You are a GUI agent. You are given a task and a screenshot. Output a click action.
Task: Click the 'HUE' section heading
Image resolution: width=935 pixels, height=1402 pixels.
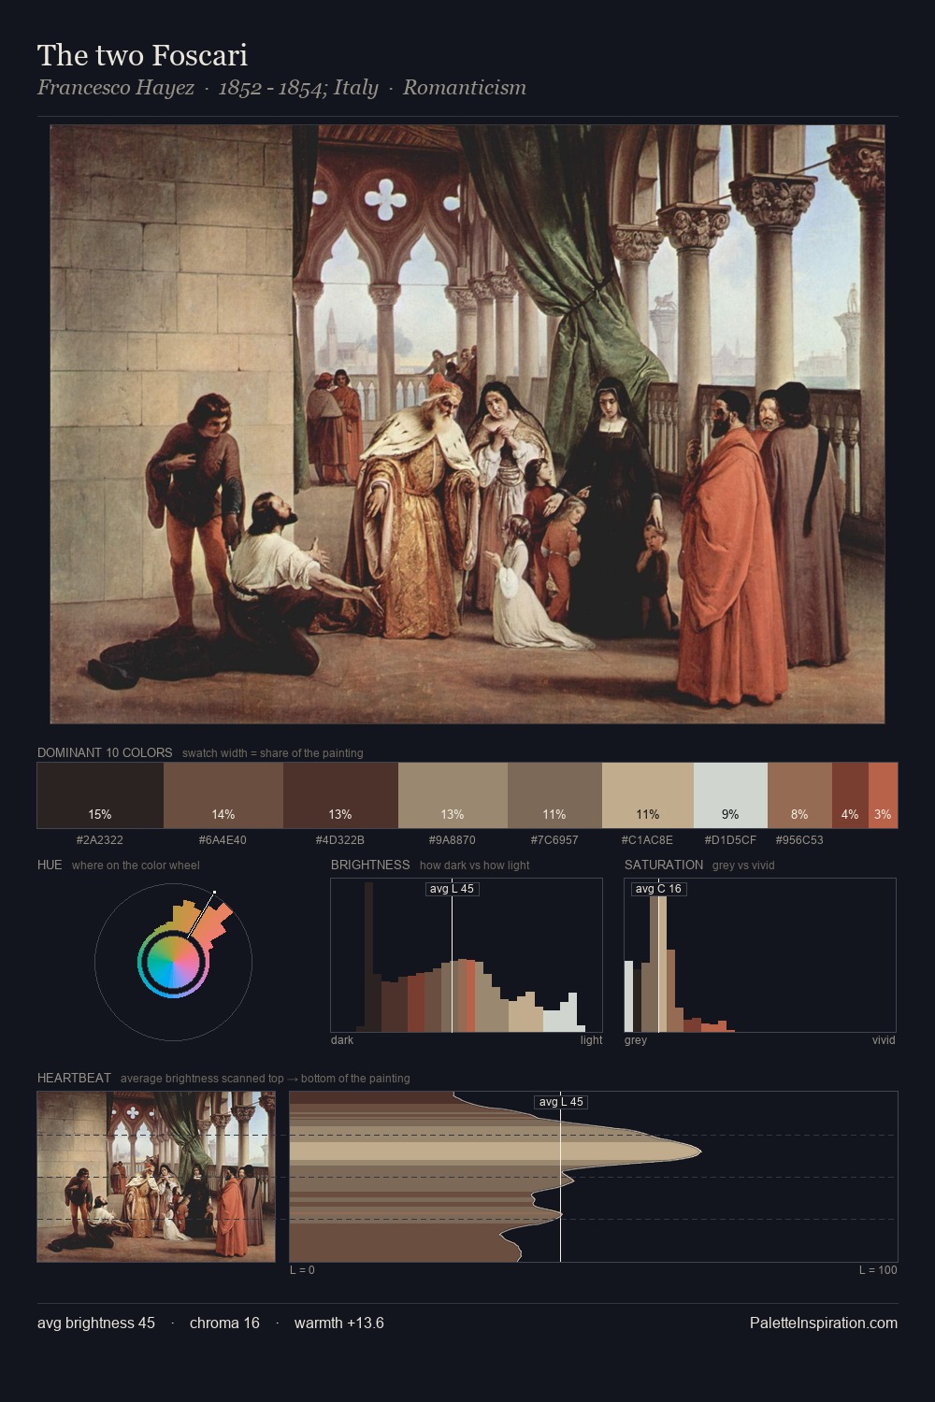50,865
